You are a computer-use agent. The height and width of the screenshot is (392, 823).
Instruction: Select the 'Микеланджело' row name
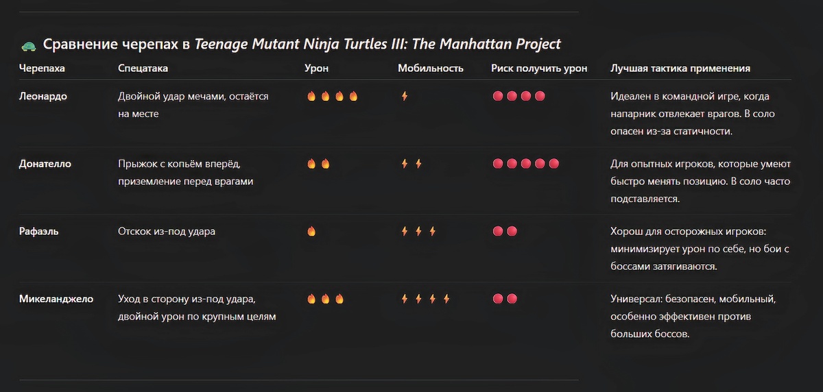[56, 299]
